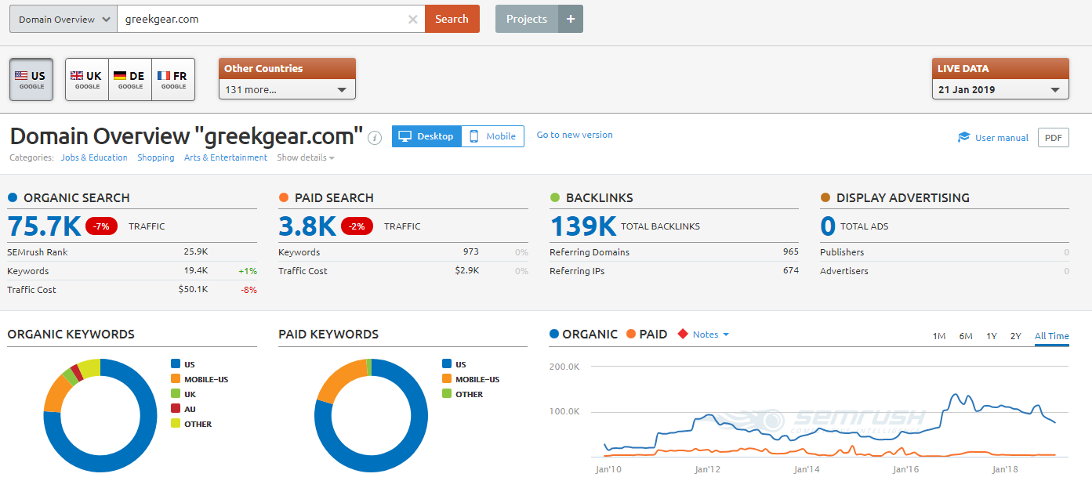Click the SEMrush Rank value 25.9K
1092x499 pixels.
click(x=196, y=251)
